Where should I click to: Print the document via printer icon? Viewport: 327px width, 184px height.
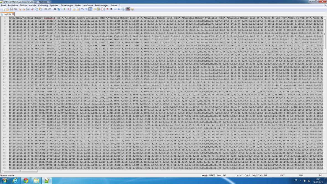coord(27,9)
